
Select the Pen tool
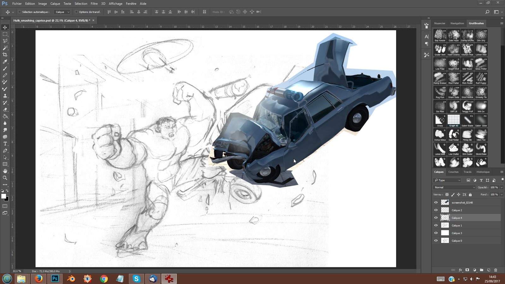[5, 151]
